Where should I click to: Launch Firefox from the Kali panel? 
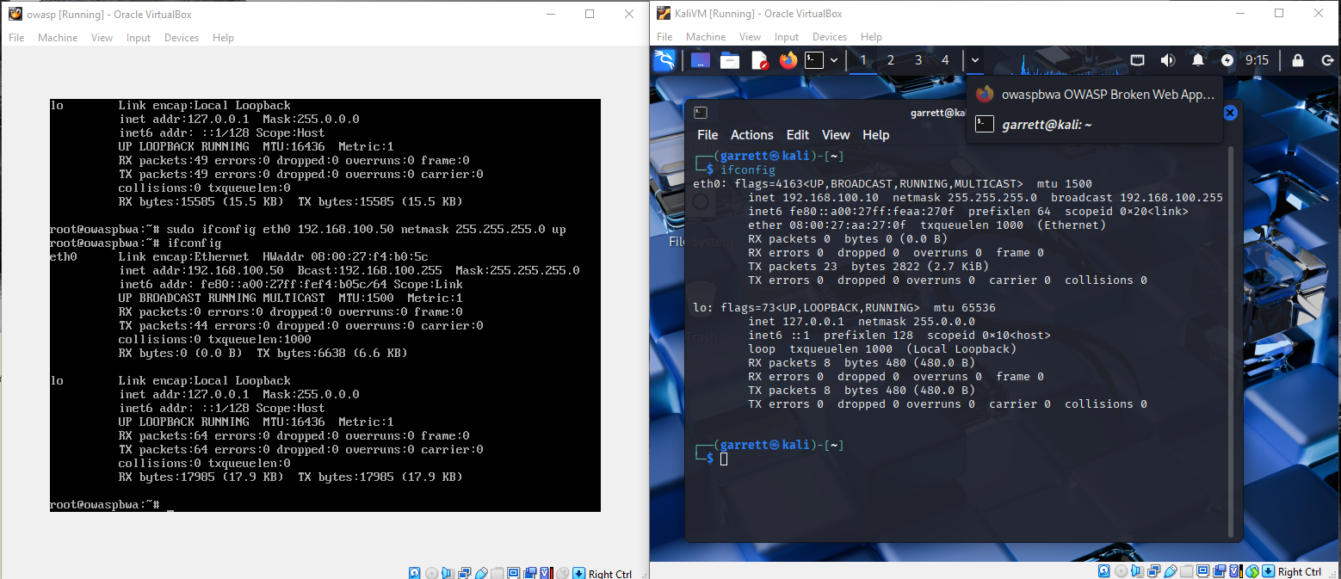pos(788,60)
